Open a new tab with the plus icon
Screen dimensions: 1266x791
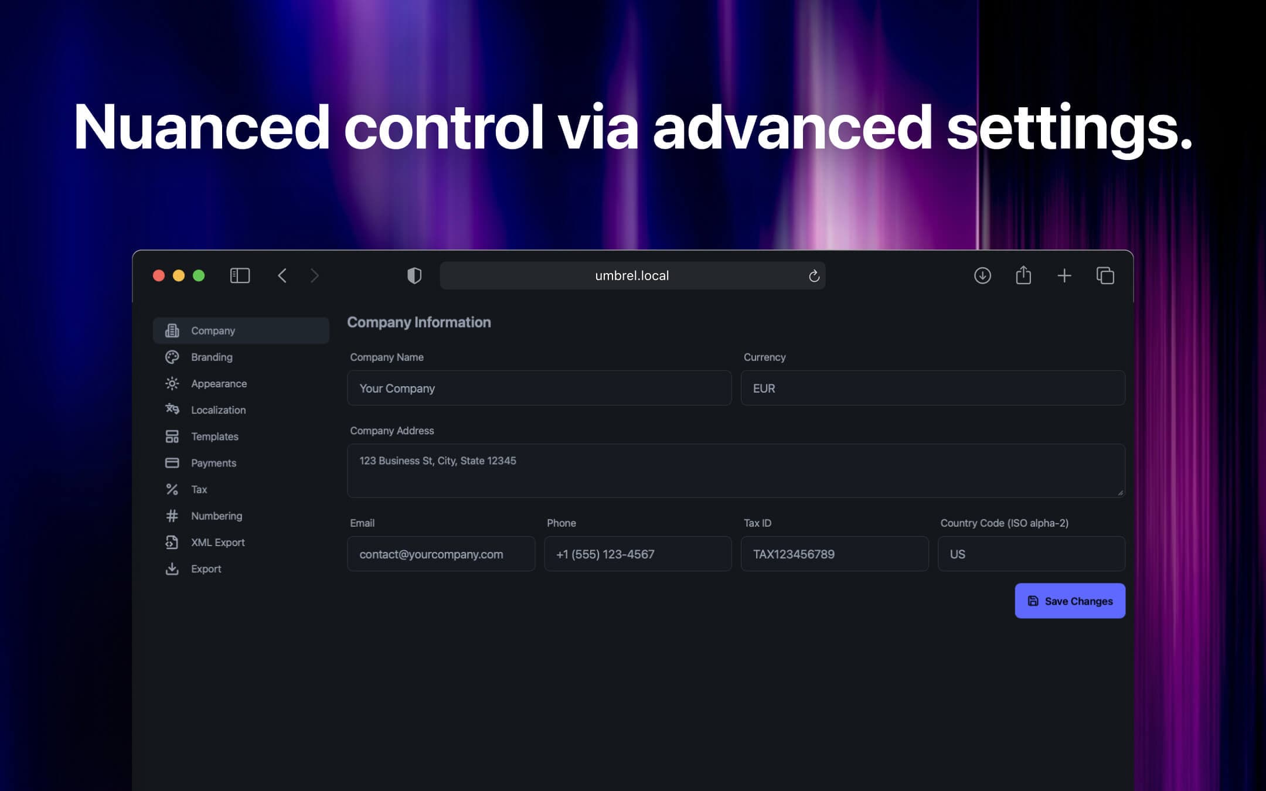1064,275
